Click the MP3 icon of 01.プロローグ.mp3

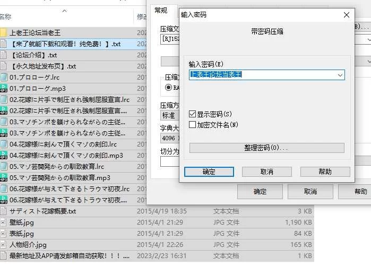tap(3, 88)
